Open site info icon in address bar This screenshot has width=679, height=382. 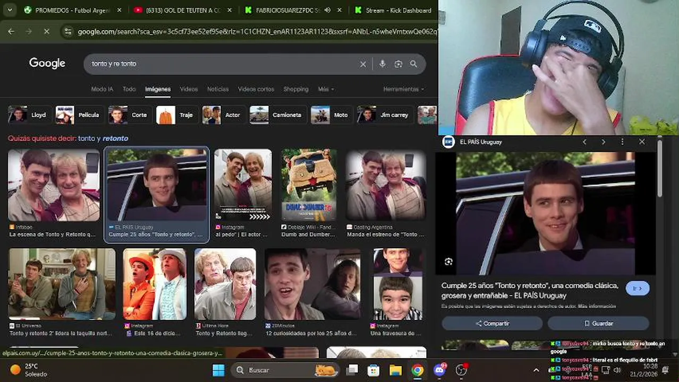67,32
